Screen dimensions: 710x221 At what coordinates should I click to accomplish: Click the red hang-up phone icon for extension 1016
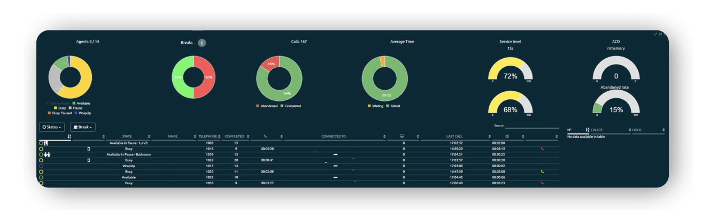click(x=543, y=149)
